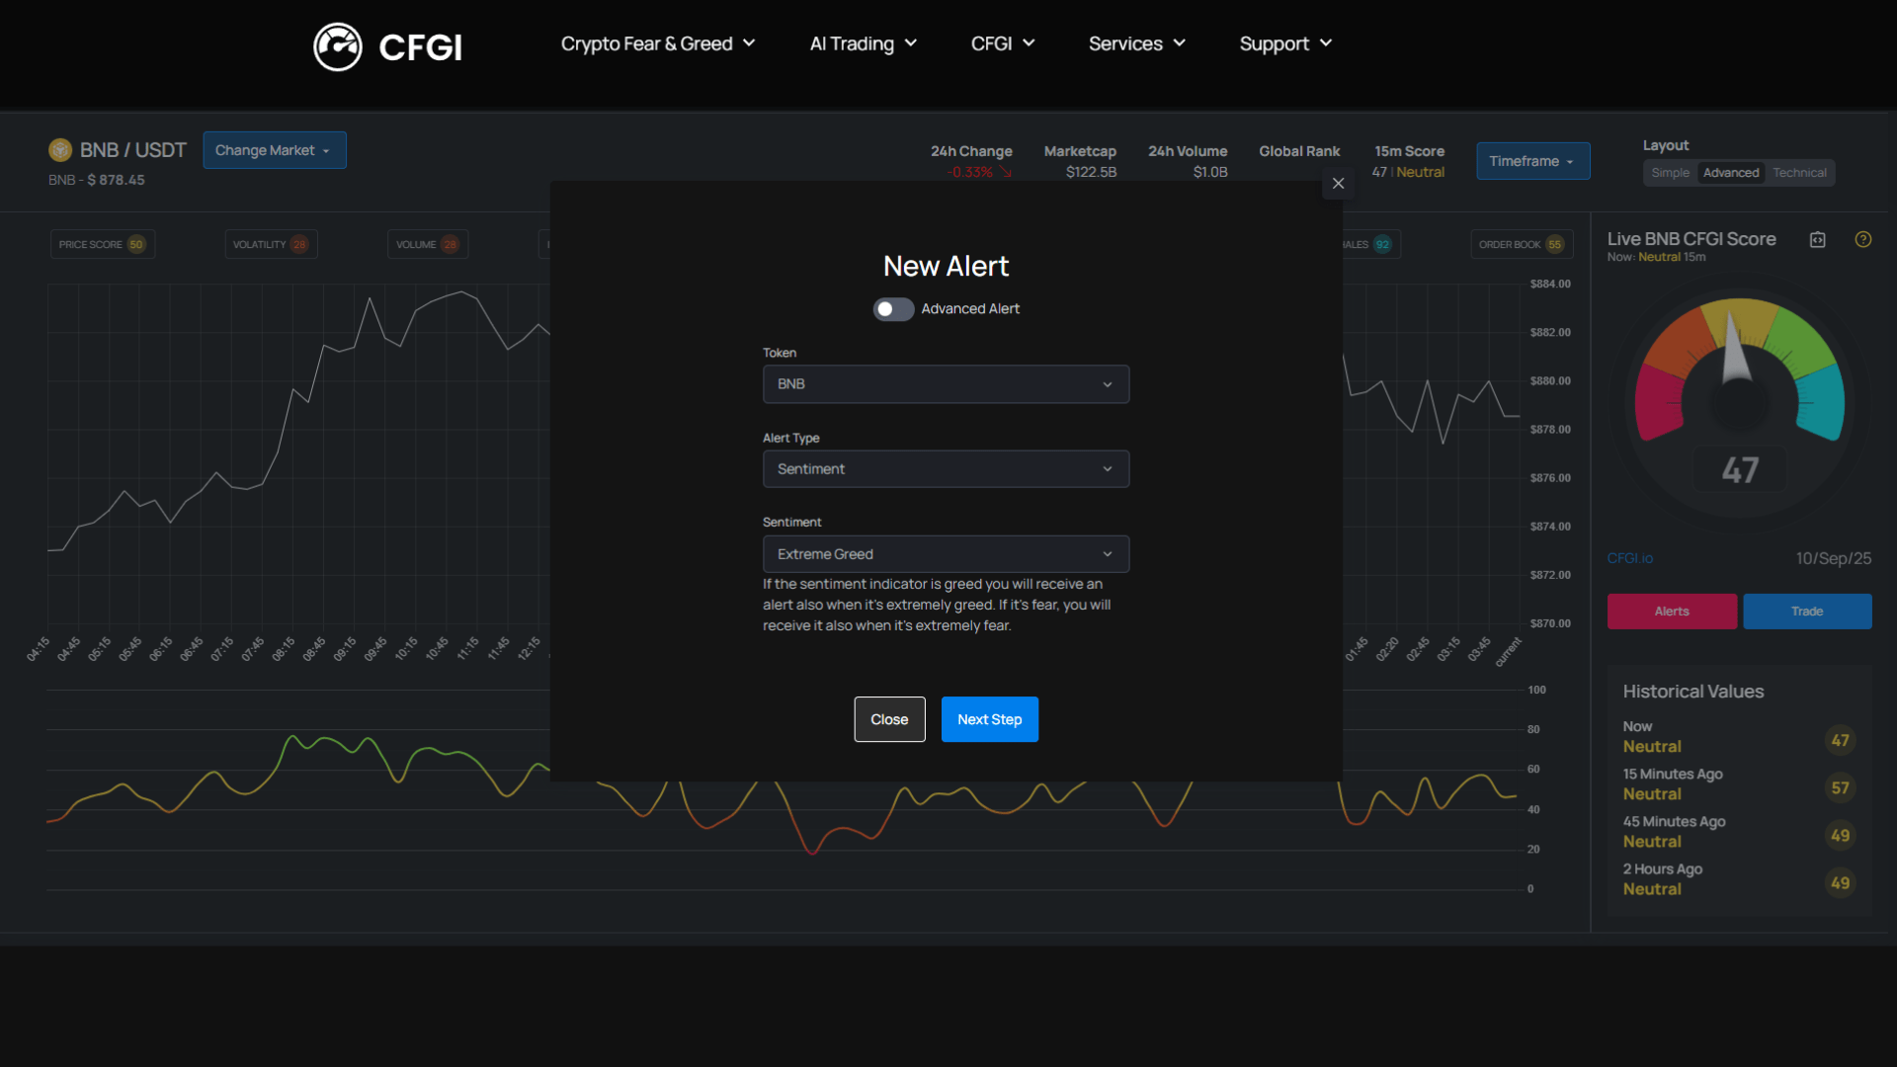Open the Token dropdown showing BNB

pyautogui.click(x=945, y=384)
